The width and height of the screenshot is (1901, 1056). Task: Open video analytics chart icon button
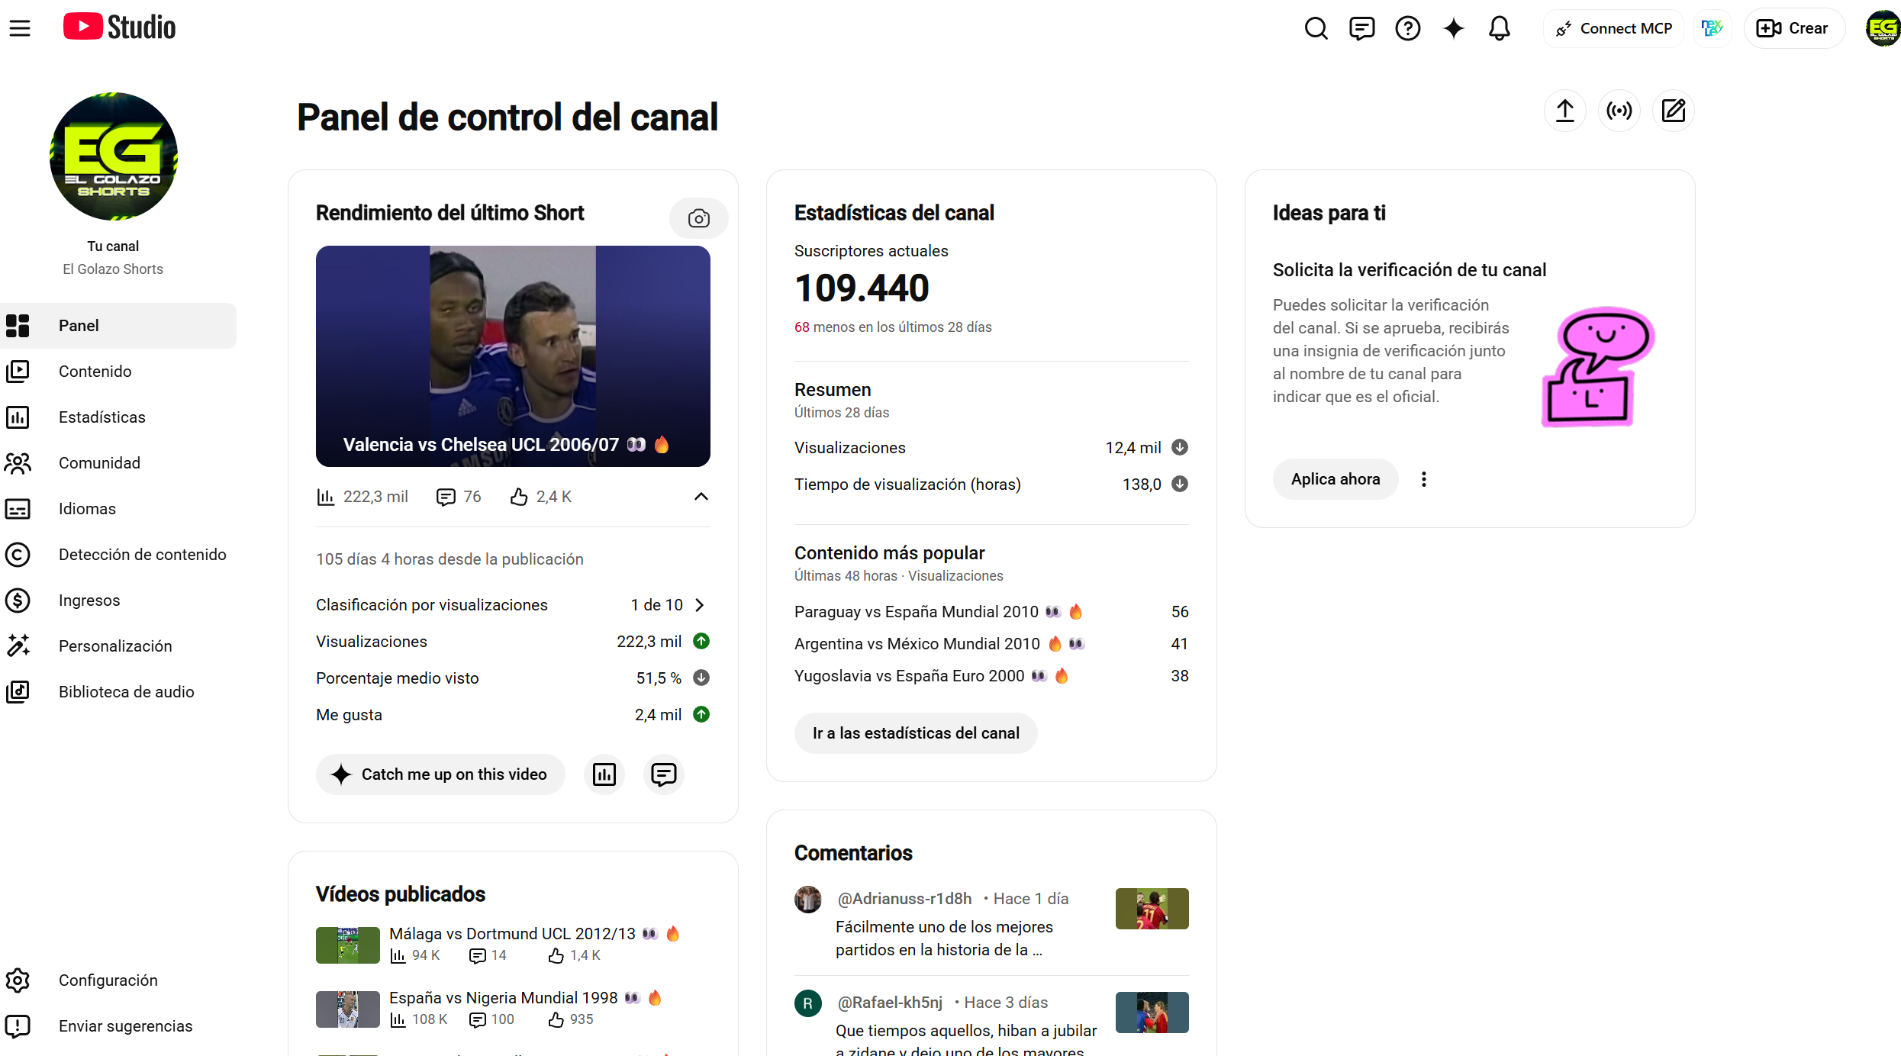[x=604, y=774]
